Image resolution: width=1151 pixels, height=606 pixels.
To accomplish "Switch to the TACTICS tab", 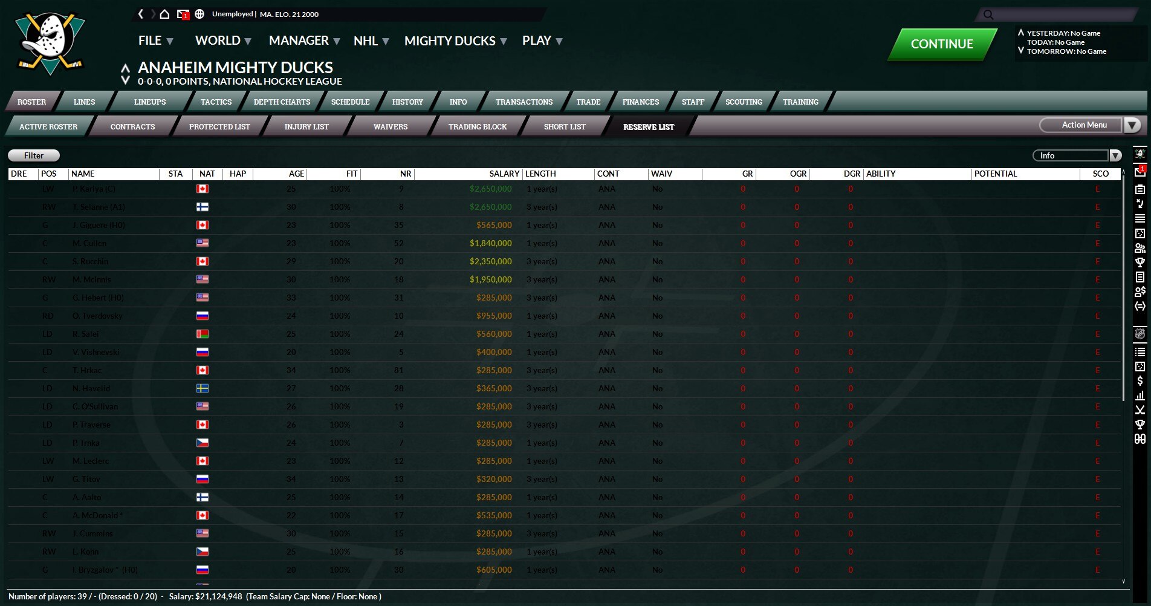I will tap(216, 102).
